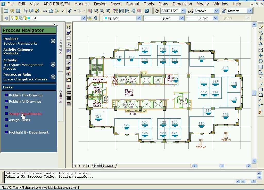The height and width of the screenshot is (190, 264).
Task: Open Print Preview from the toolbar
Action: click(31, 11)
